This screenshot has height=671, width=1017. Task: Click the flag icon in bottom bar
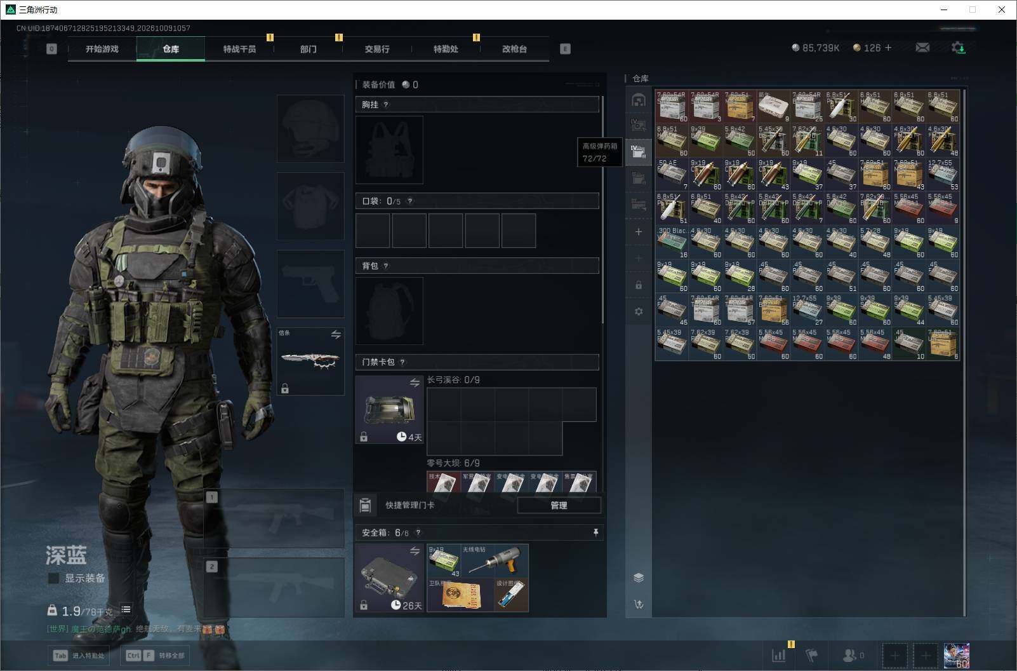(x=812, y=655)
